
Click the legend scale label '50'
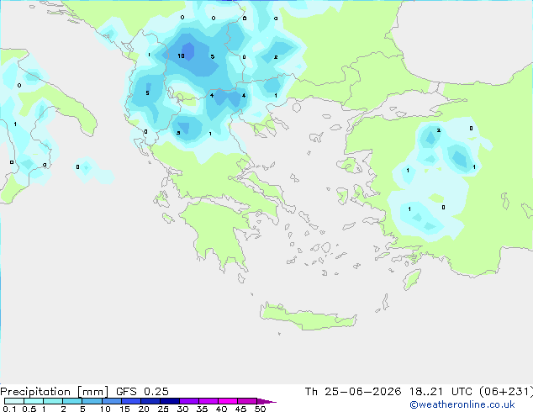click(260, 409)
